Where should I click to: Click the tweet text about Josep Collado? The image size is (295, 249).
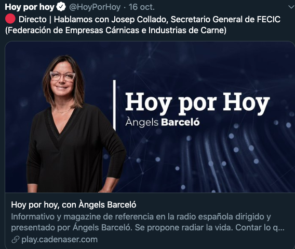pyautogui.click(x=143, y=25)
